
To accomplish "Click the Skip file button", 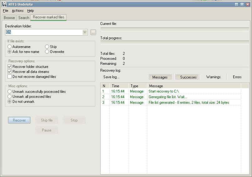I will [x=47, y=120].
